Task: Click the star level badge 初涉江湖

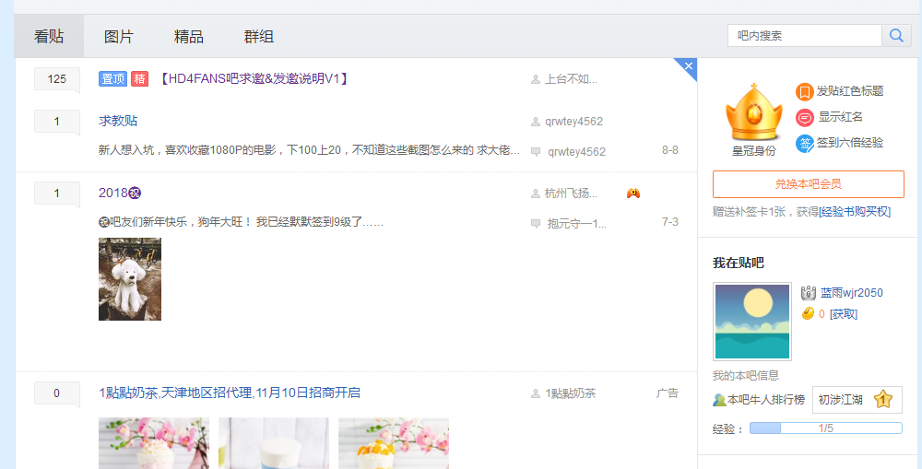Action: 857,400
